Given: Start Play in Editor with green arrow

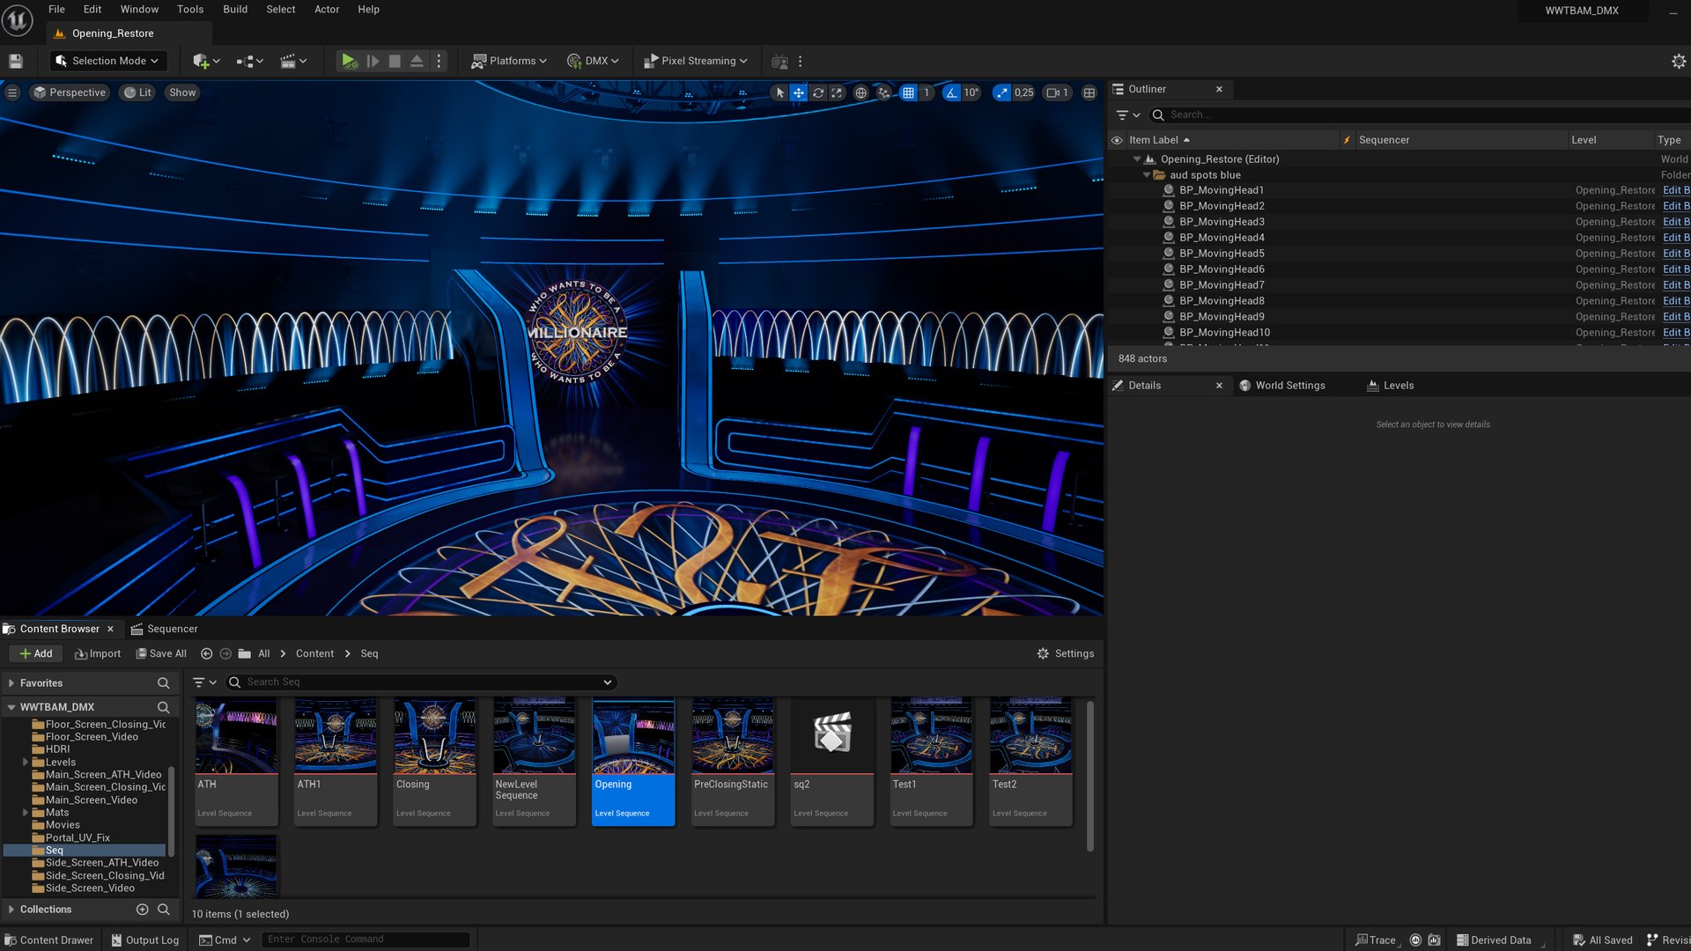Looking at the screenshot, I should (349, 61).
